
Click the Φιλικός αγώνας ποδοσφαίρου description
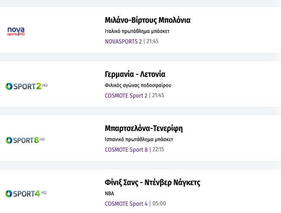pyautogui.click(x=138, y=85)
